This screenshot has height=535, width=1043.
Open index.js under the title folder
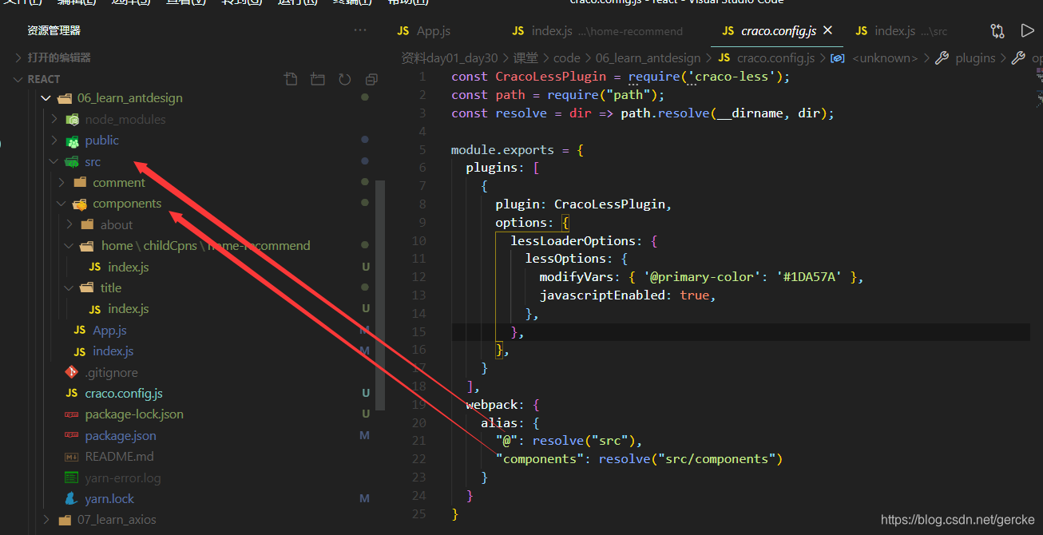click(x=128, y=309)
